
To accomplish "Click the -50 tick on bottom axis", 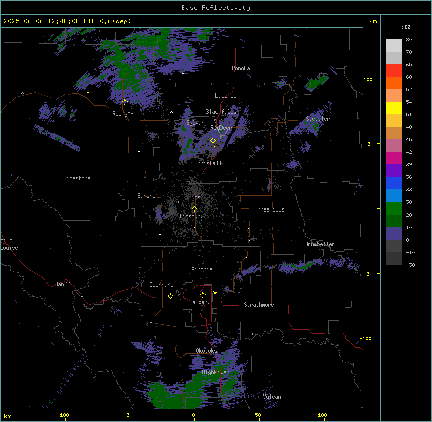I will [x=128, y=415].
